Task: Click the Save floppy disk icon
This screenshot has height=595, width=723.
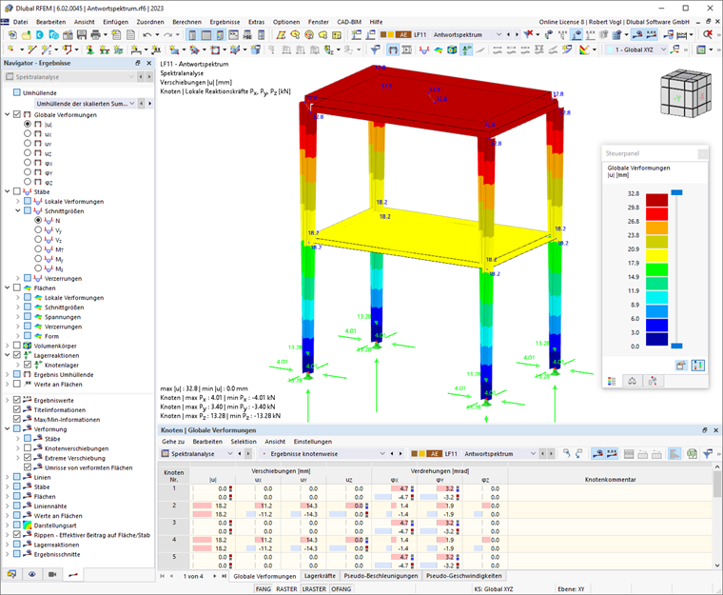Action: click(82, 34)
